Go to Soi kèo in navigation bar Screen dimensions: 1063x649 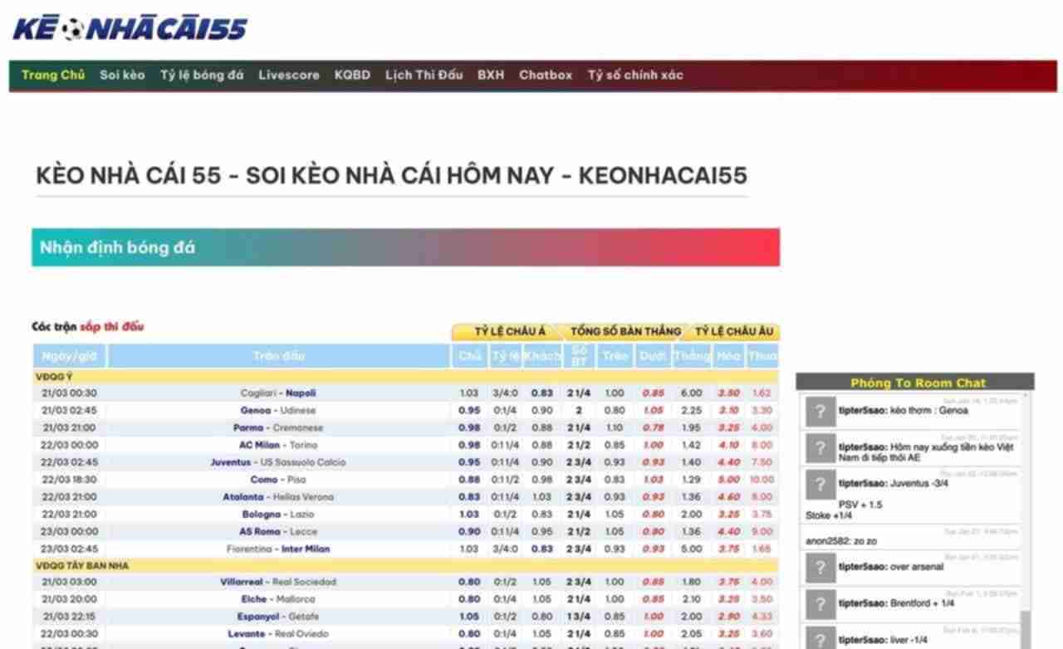pos(122,75)
